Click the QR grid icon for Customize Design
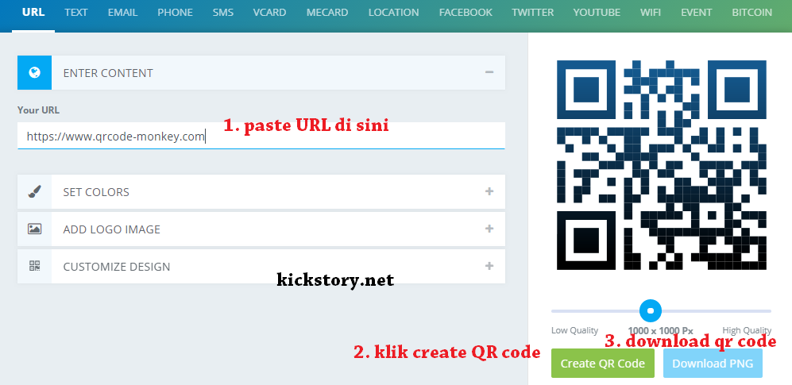Screen dimensions: 792x385 34,266
